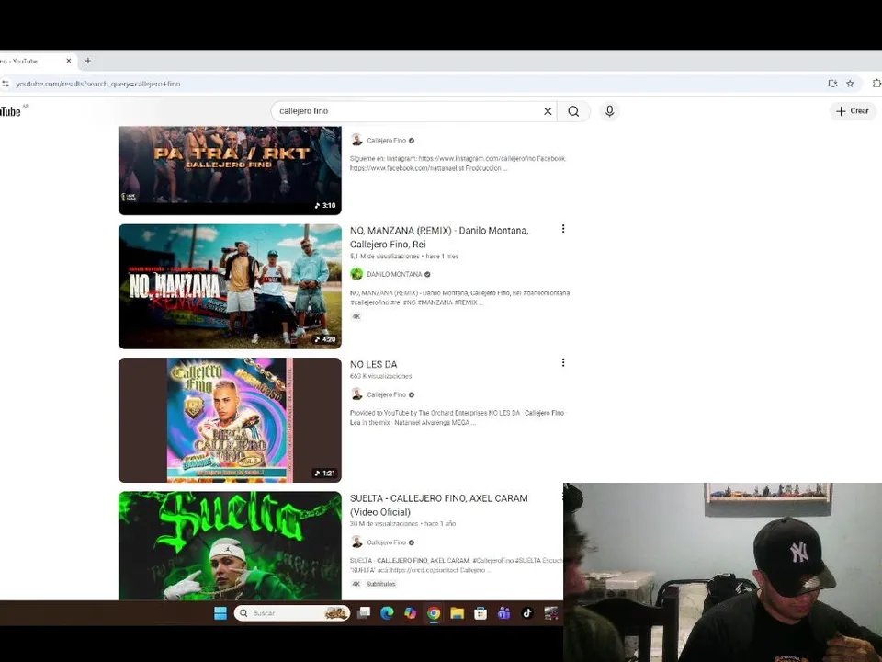The image size is (882, 662).
Task: Click the install app icon in address bar
Action: (832, 84)
